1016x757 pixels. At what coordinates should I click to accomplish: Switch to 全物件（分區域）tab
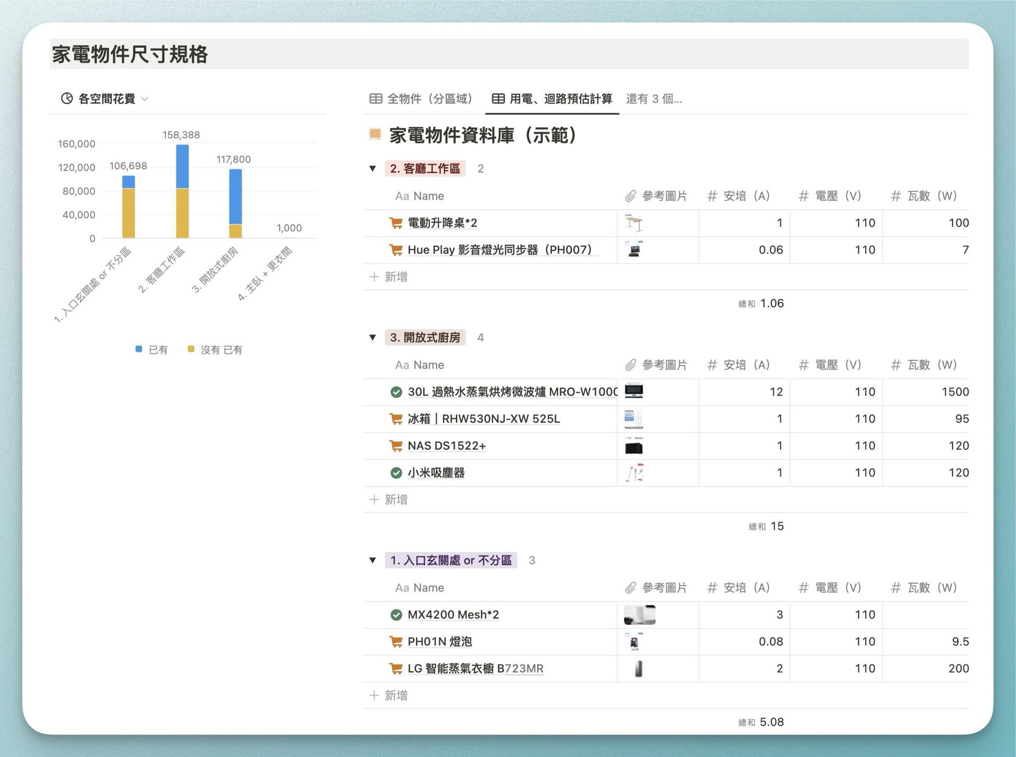pos(421,99)
